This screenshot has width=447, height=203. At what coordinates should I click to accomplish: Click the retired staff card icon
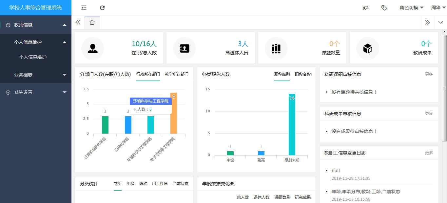(184, 48)
